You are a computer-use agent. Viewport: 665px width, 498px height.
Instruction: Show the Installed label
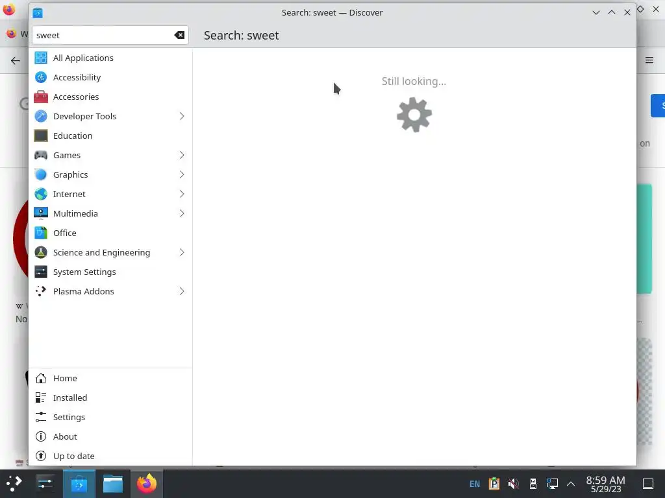pos(70,398)
